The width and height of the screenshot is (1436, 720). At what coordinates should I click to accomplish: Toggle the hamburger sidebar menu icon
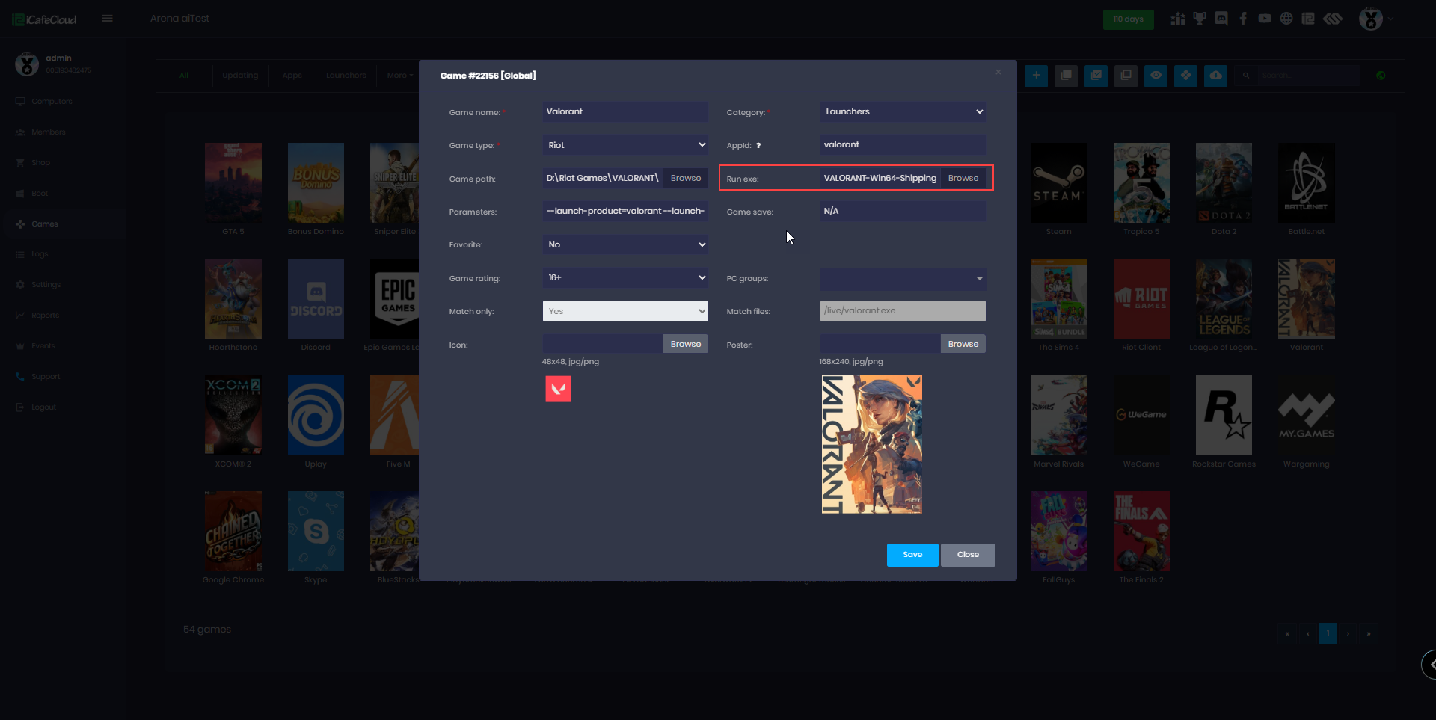(x=108, y=19)
